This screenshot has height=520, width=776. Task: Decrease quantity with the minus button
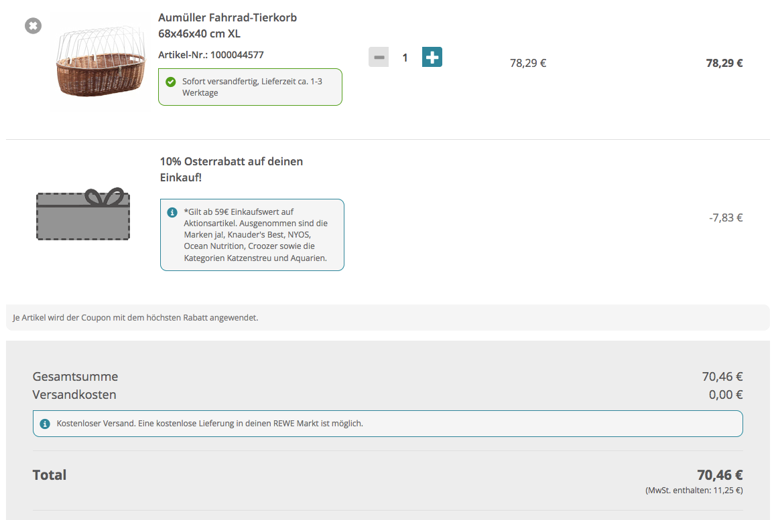379,58
